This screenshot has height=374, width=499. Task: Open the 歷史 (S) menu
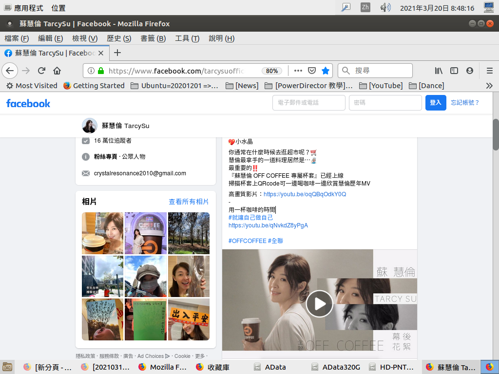pos(119,38)
